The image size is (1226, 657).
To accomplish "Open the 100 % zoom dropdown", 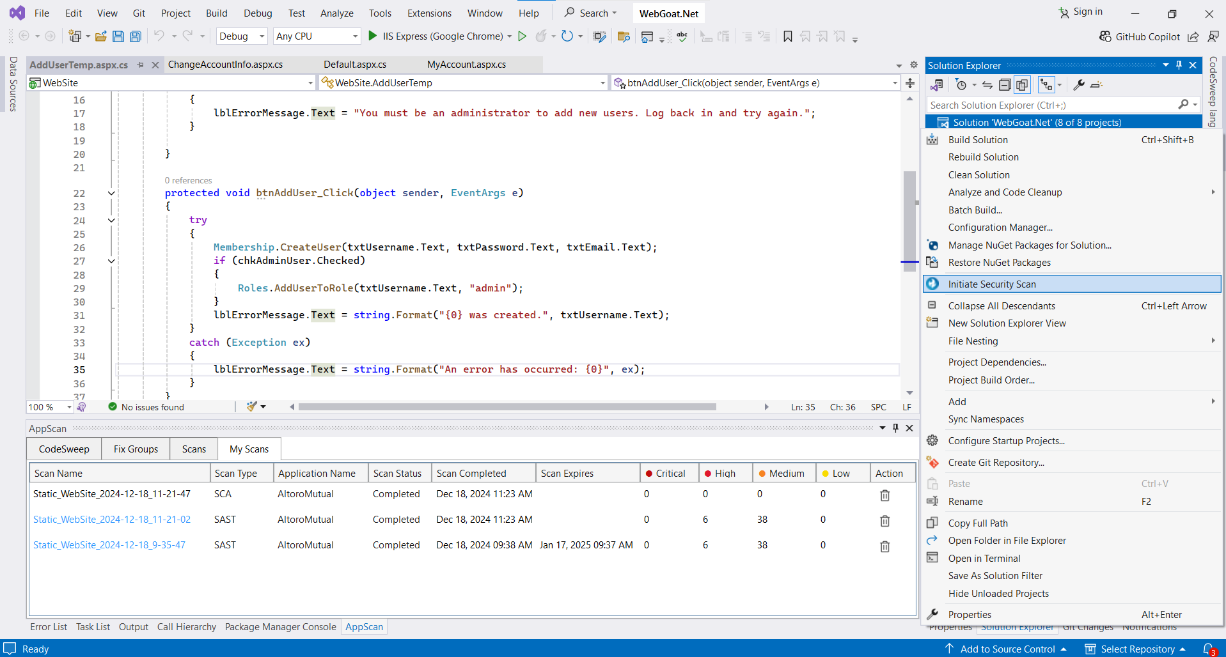I will coord(50,407).
